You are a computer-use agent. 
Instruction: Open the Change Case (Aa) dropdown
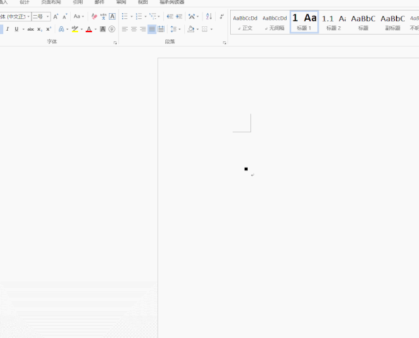point(79,16)
